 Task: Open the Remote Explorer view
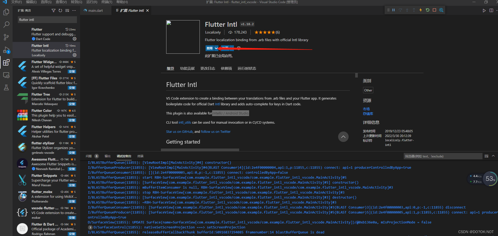click(x=6, y=75)
